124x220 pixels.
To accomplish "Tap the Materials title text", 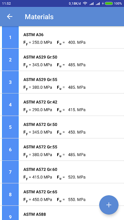I will pos(39,17).
